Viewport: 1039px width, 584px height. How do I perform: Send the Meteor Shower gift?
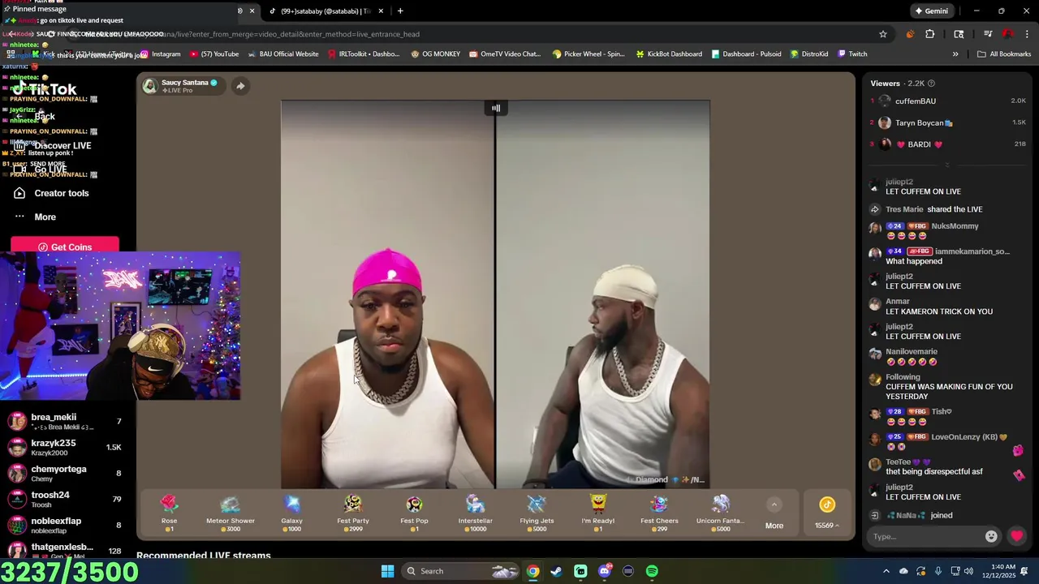tap(230, 513)
